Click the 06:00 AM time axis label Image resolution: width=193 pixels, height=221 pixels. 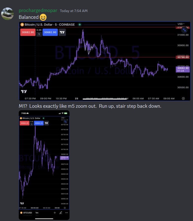138,98
